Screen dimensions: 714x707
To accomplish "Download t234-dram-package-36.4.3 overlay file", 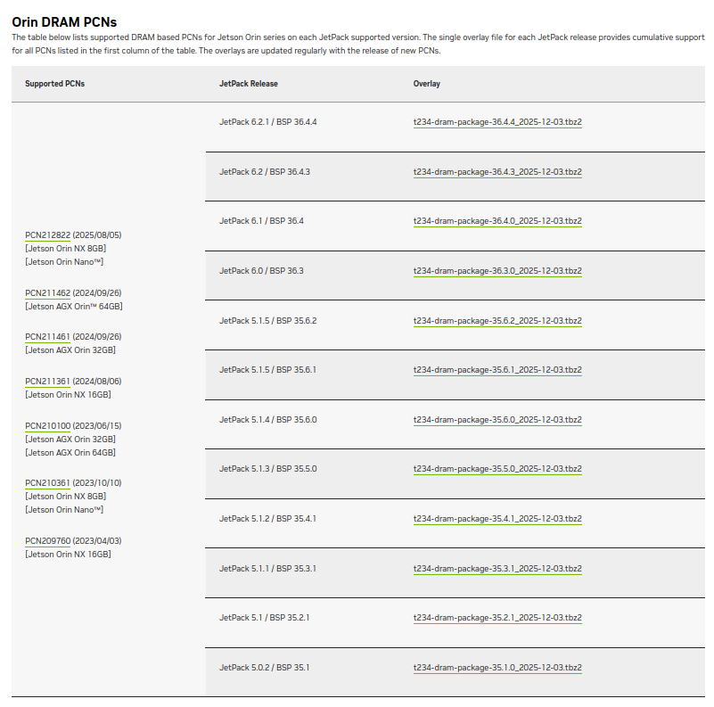I will tap(497, 172).
